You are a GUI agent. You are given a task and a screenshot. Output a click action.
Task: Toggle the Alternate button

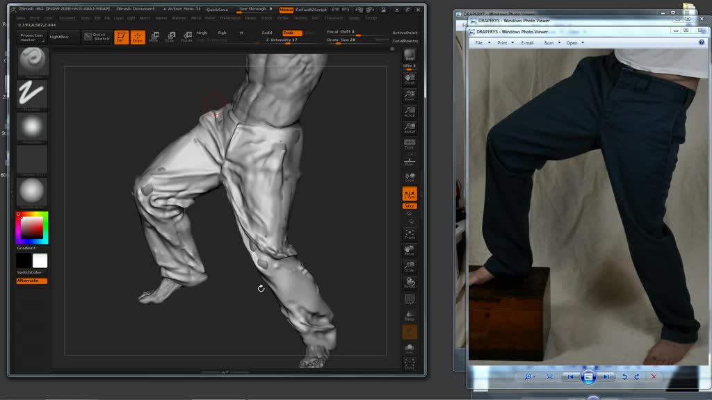point(32,281)
